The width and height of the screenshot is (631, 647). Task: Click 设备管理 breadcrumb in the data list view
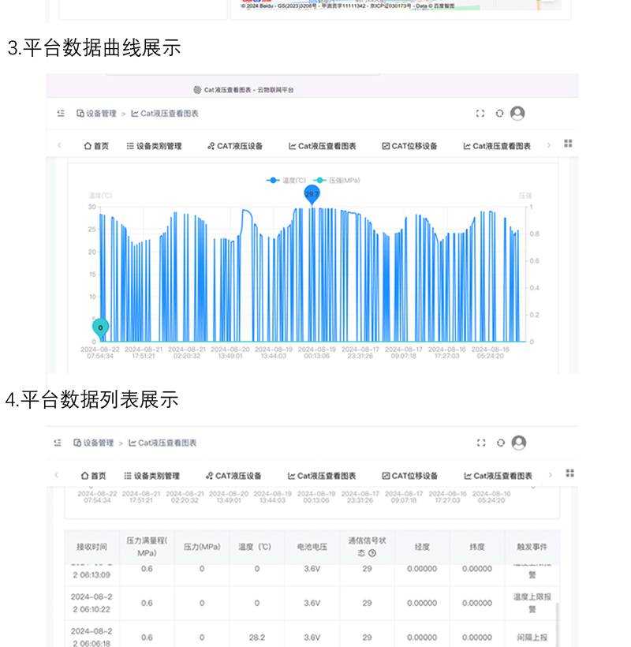pyautogui.click(x=94, y=443)
